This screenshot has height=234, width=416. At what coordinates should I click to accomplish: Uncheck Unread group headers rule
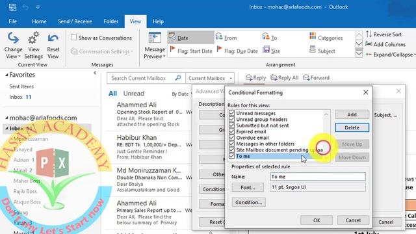point(231,120)
